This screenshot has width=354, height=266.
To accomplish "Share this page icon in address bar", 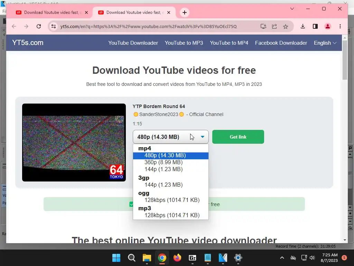I will (274, 26).
